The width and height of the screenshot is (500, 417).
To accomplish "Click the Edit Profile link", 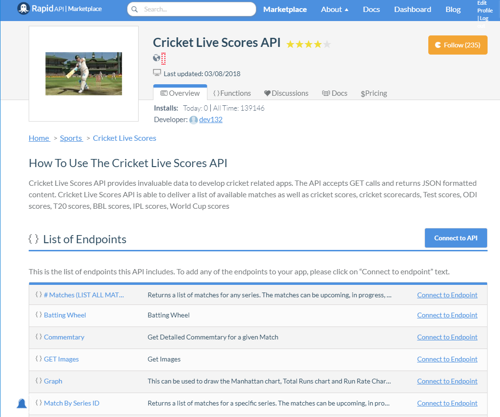I will [485, 7].
